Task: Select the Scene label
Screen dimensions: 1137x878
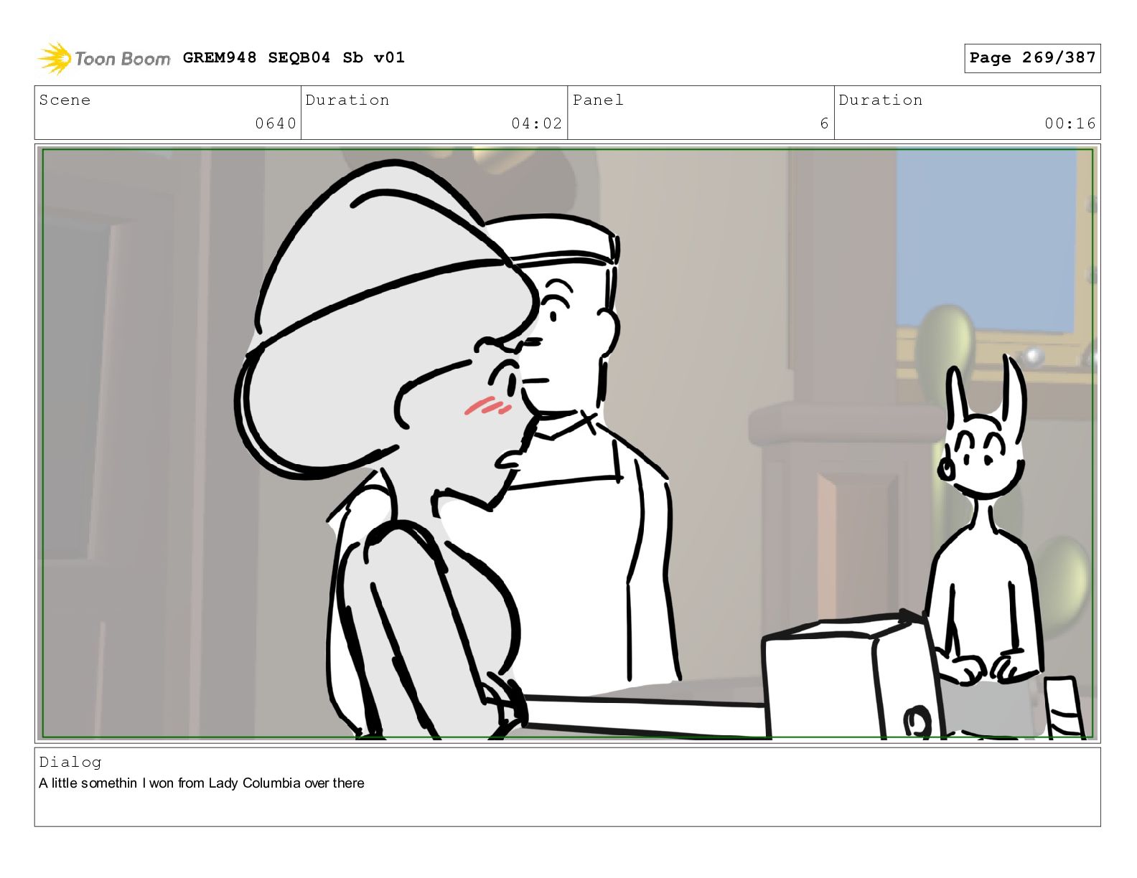Action: click(x=65, y=100)
